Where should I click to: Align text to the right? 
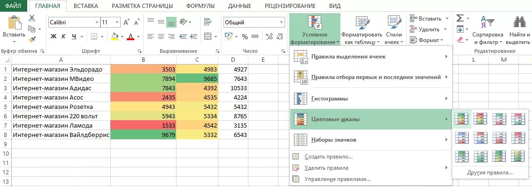coord(171,36)
